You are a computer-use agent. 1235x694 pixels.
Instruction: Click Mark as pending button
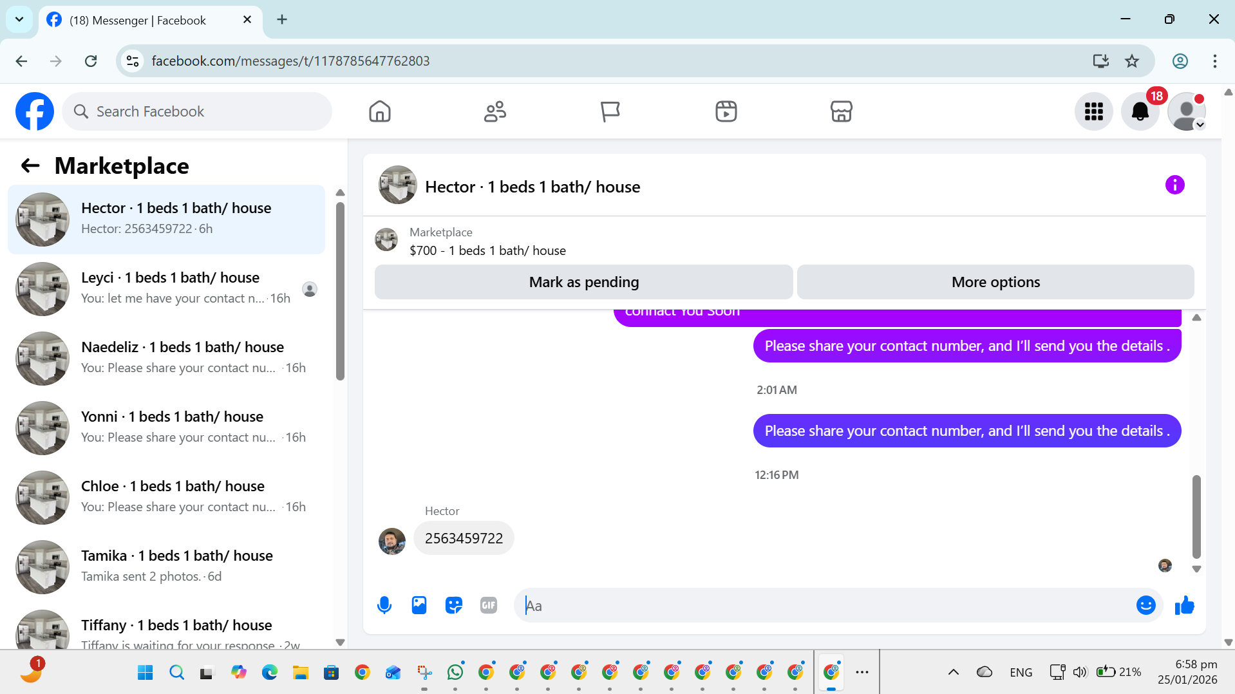pos(583,282)
